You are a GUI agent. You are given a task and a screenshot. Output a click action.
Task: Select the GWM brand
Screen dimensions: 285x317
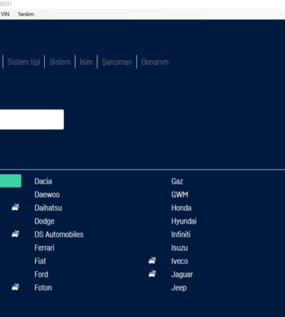coord(180,194)
